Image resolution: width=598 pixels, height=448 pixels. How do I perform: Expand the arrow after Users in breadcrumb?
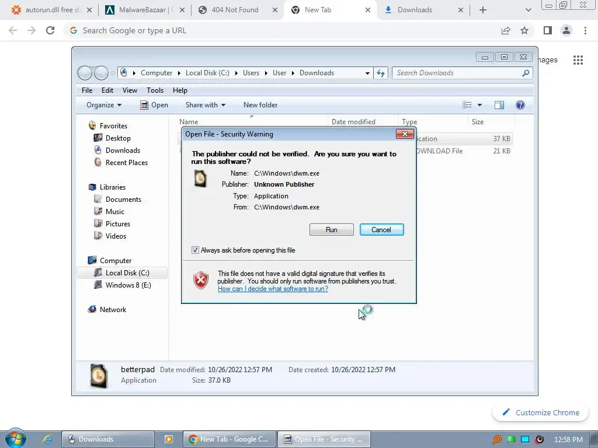[x=266, y=73]
